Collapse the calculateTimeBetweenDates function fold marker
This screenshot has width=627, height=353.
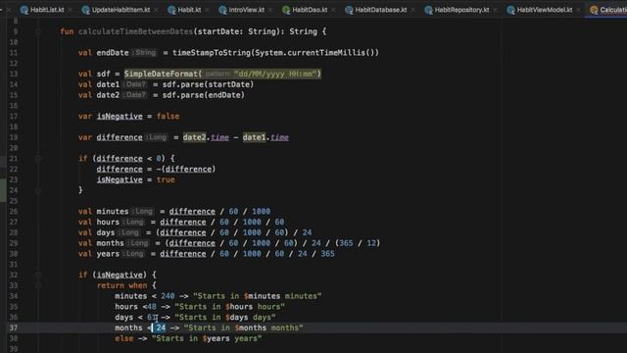tap(38, 31)
